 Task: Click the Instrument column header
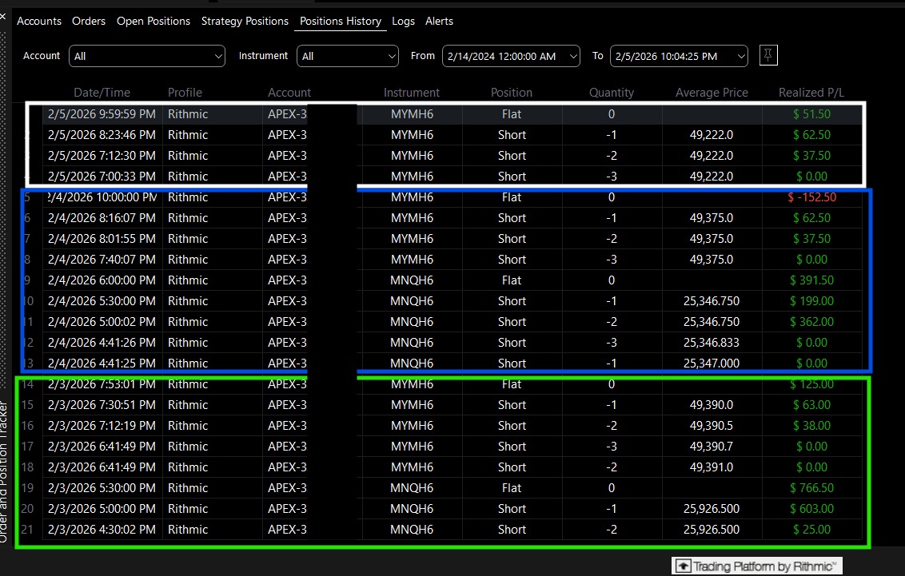click(412, 92)
